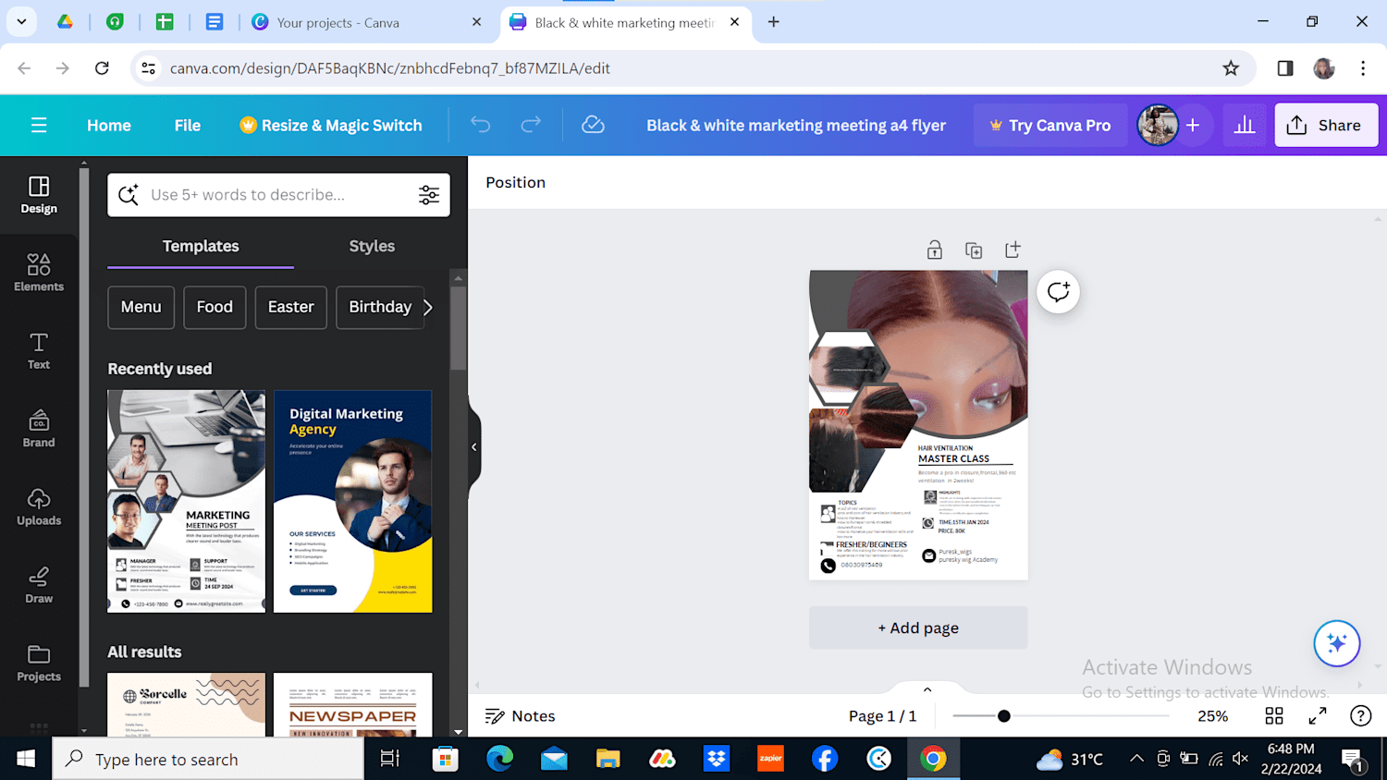Image resolution: width=1387 pixels, height=780 pixels.
Task: Filter templates by Birthday
Action: click(x=380, y=307)
